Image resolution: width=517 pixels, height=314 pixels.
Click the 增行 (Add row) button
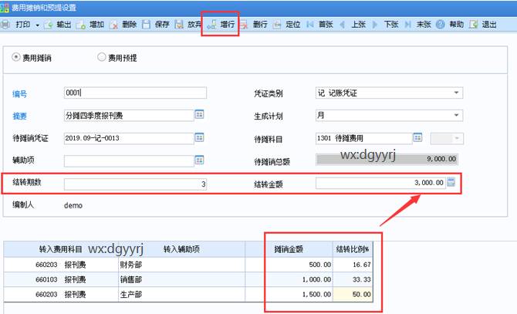coord(221,25)
